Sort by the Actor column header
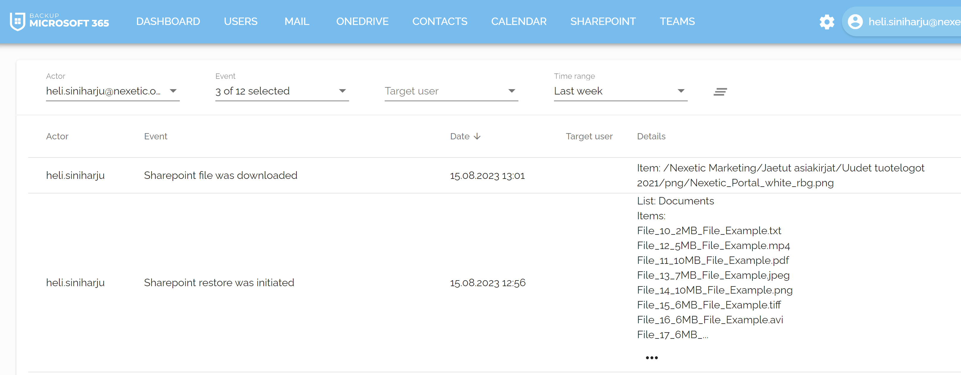This screenshot has height=375, width=961. pyautogui.click(x=57, y=137)
